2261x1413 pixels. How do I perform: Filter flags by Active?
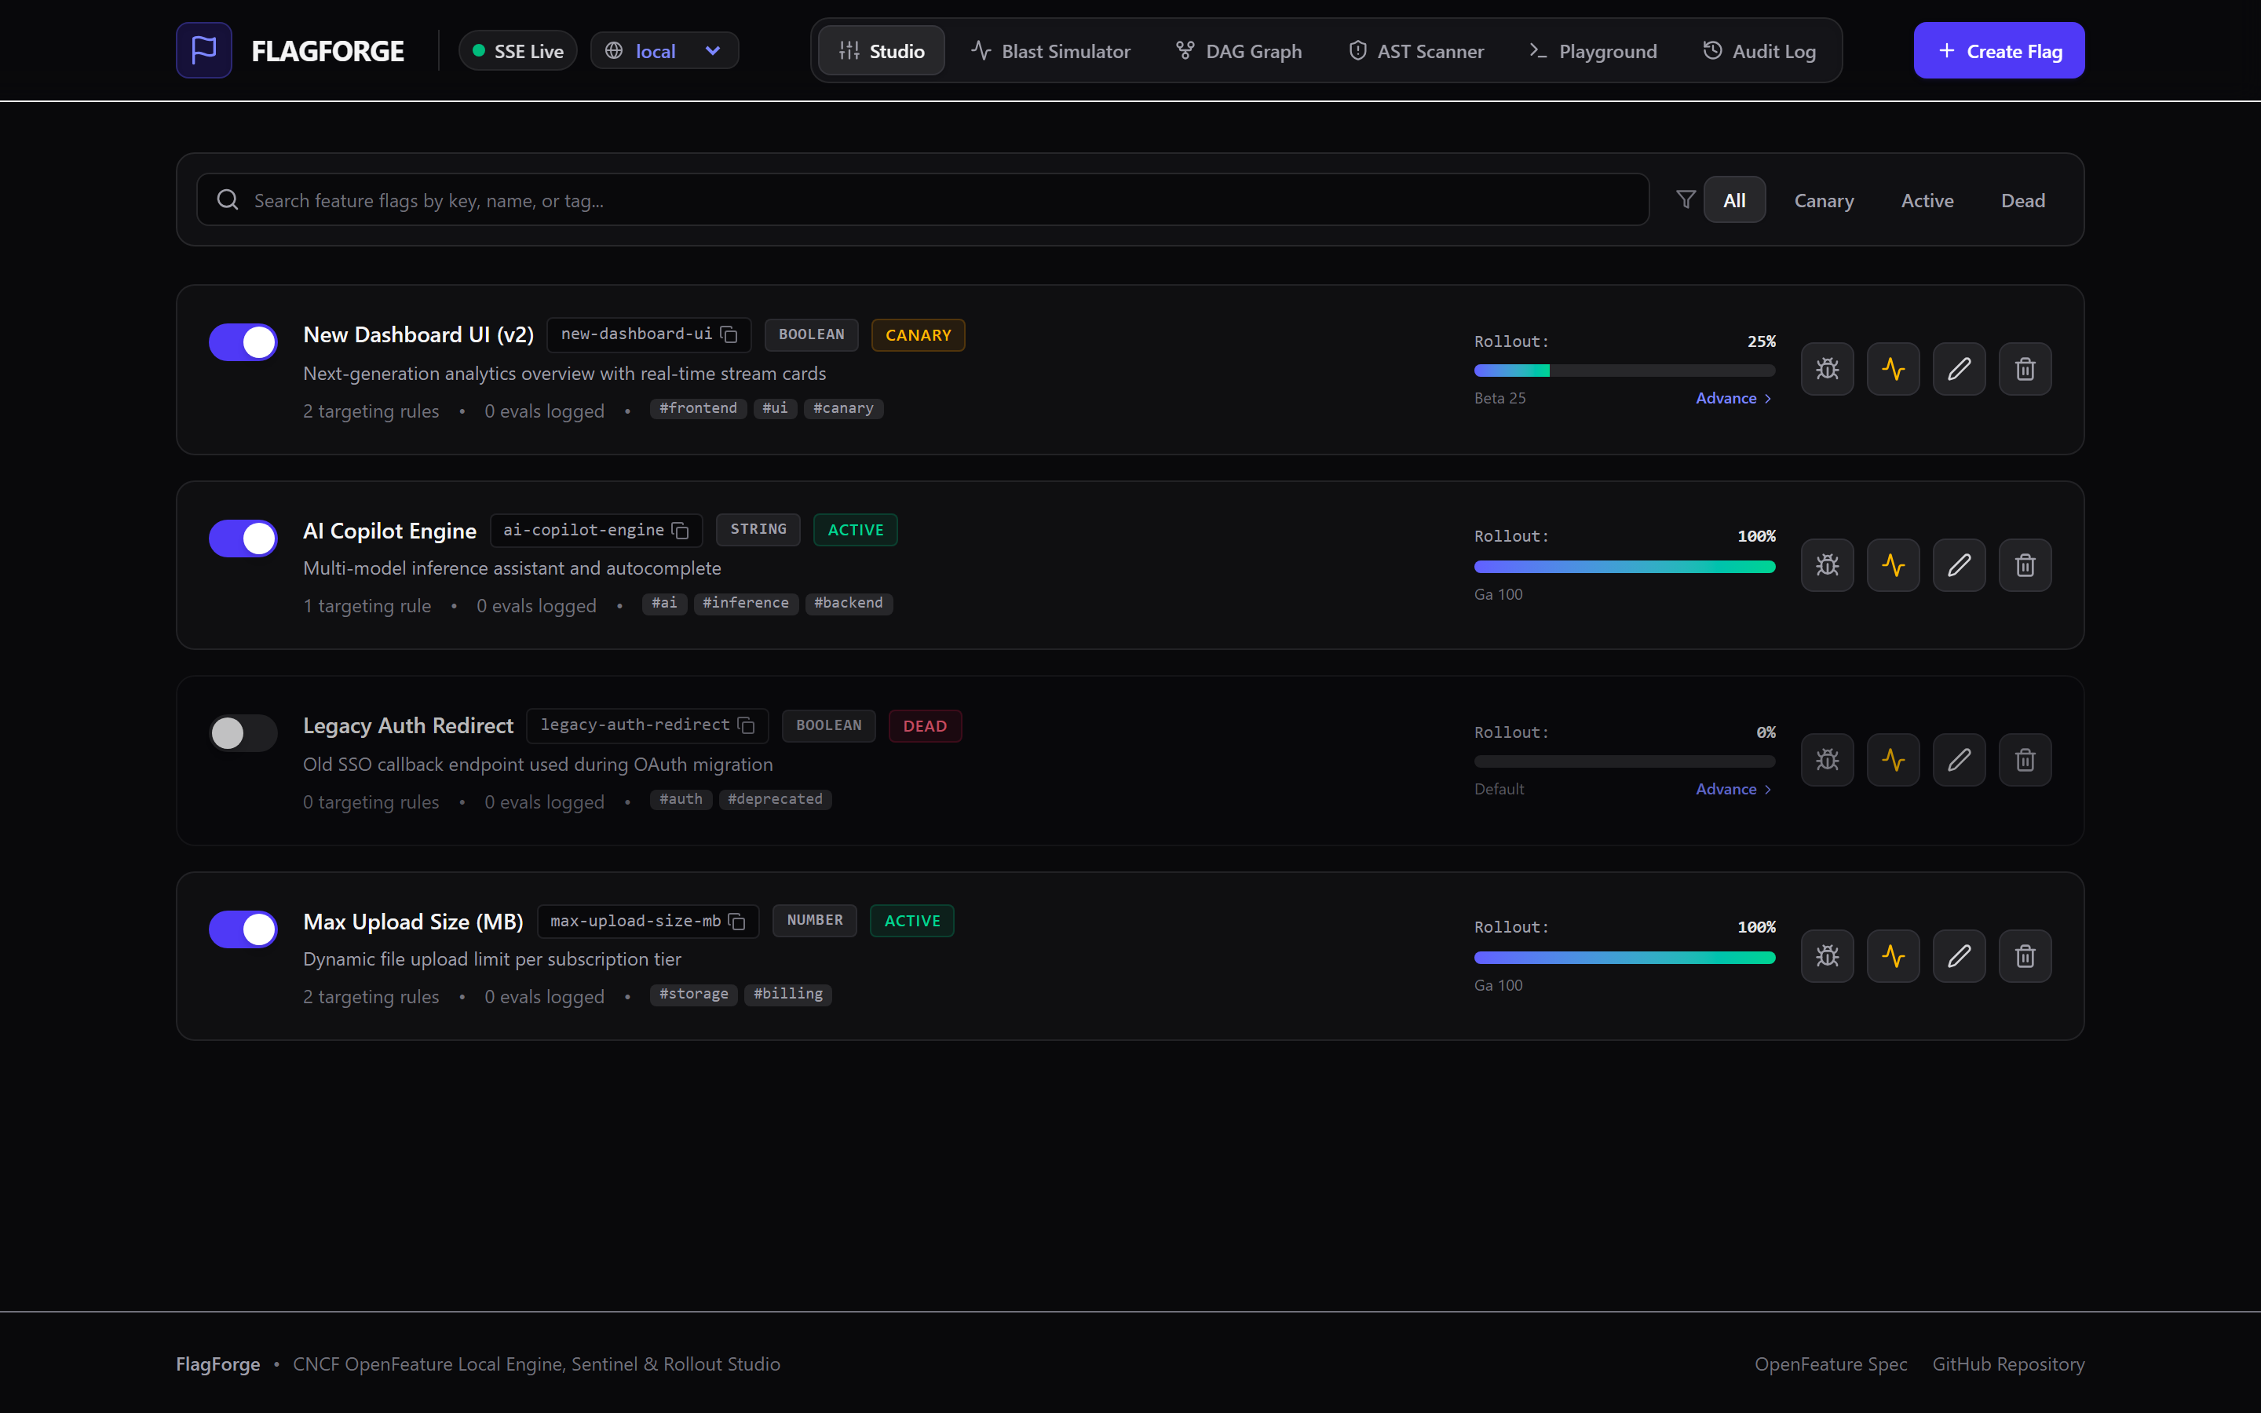1927,200
